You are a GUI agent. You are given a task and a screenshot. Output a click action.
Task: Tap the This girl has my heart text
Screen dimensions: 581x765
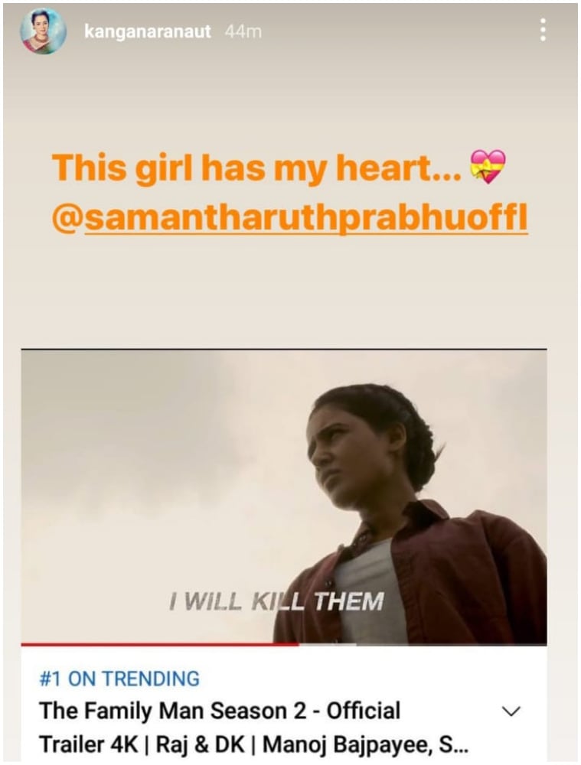256,168
